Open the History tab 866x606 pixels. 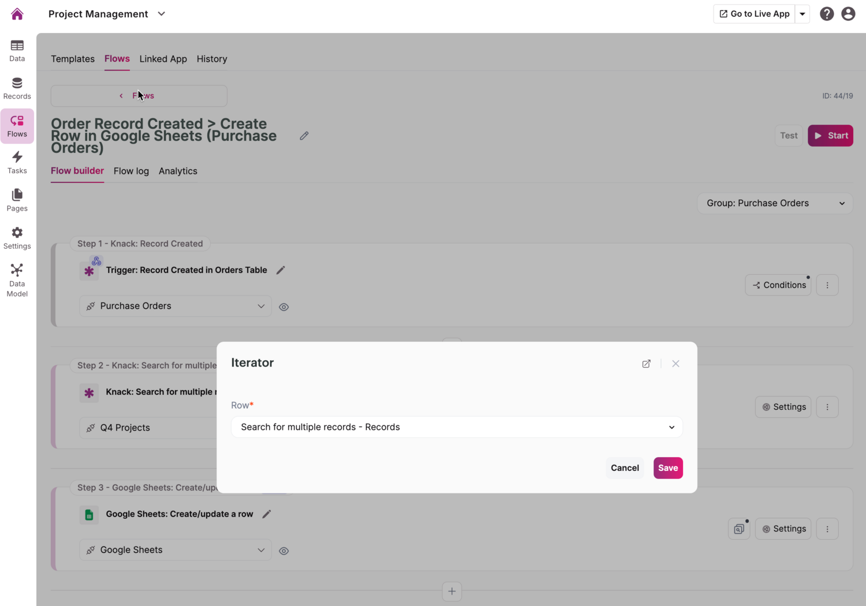pos(212,59)
